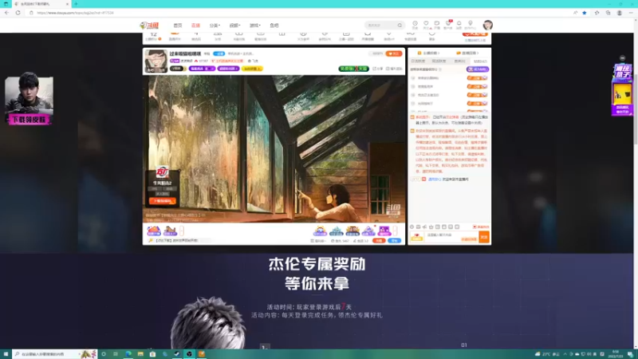The image size is (638, 359).
Task: Switch to the second ranking tab in side panel
Action: tap(439, 61)
